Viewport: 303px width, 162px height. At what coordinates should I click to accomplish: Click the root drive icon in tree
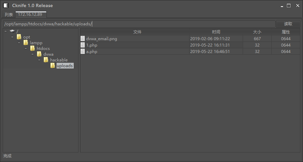[x=12, y=31]
